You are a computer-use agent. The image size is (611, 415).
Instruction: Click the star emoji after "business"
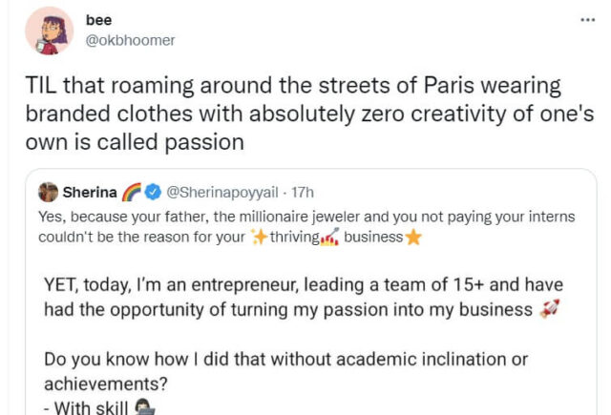413,237
